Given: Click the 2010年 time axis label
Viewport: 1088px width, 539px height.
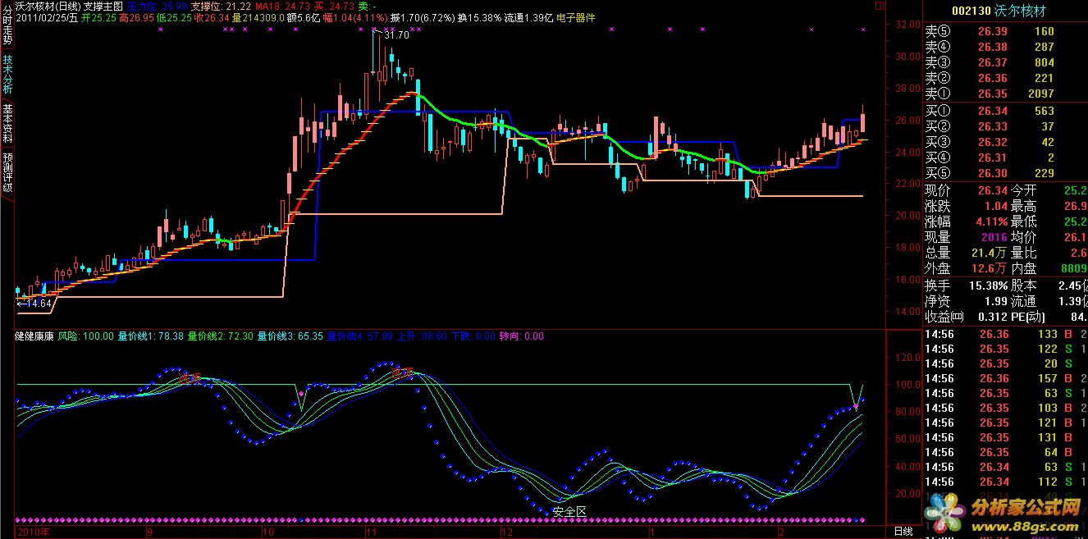Looking at the screenshot, I should pyautogui.click(x=32, y=532).
